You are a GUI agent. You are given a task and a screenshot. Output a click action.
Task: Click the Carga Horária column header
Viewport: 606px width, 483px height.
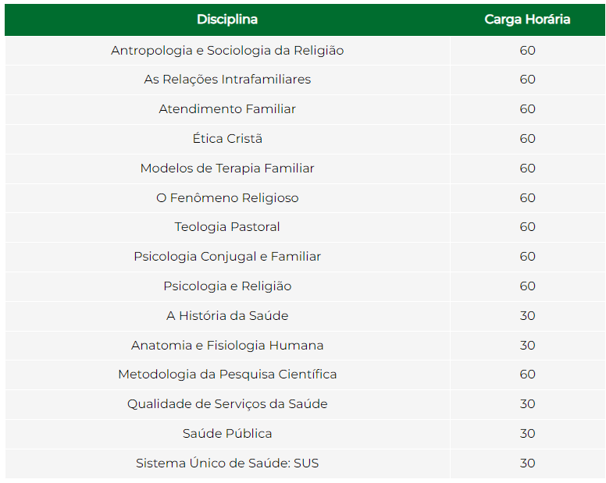click(527, 20)
